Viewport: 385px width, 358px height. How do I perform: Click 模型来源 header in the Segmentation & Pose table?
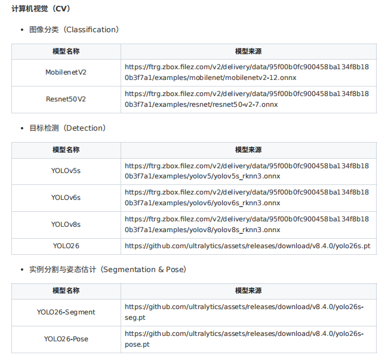248,291
